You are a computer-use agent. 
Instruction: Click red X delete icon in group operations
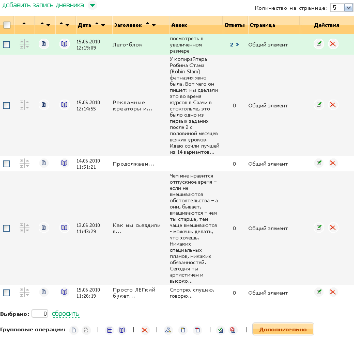pyautogui.click(x=145, y=330)
